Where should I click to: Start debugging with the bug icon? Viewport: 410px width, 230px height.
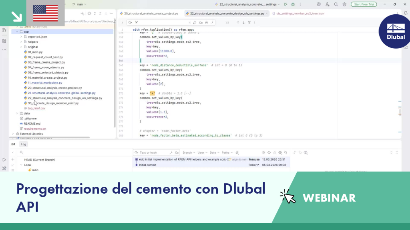(293, 4)
